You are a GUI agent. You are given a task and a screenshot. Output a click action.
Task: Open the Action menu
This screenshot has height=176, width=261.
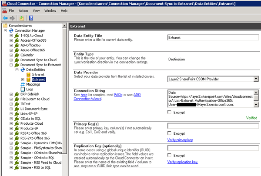(x=23, y=10)
